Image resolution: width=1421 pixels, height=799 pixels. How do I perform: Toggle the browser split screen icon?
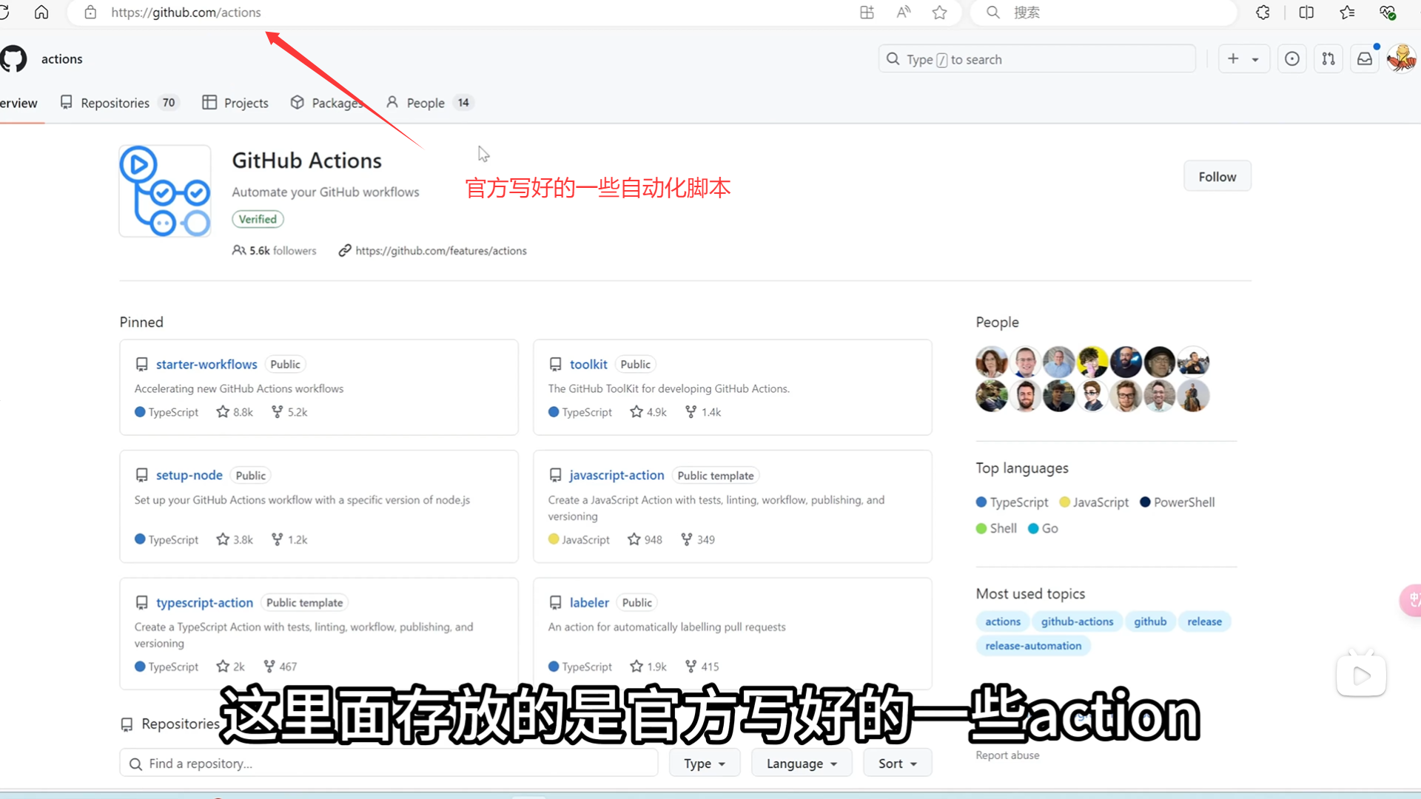click(1306, 12)
